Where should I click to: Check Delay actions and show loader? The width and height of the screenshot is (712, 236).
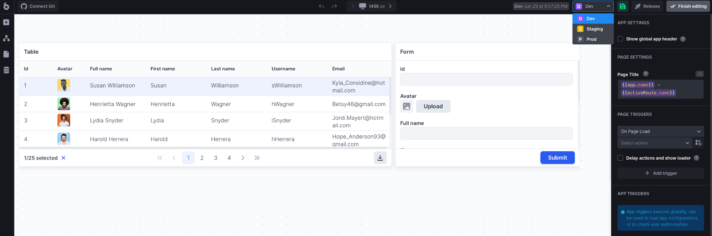(620, 158)
